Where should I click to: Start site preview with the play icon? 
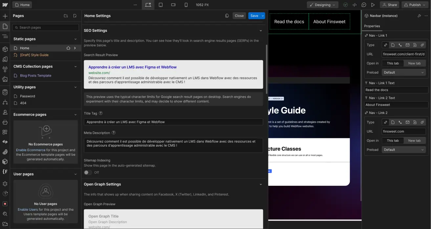click(x=373, y=5)
